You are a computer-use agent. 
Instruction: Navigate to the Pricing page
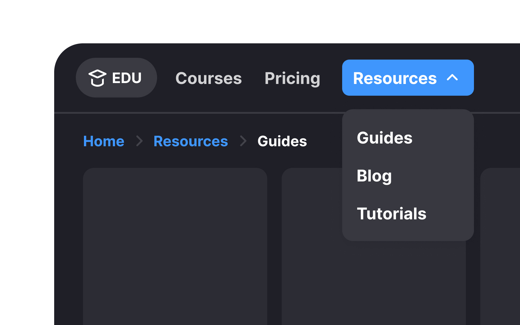click(292, 78)
